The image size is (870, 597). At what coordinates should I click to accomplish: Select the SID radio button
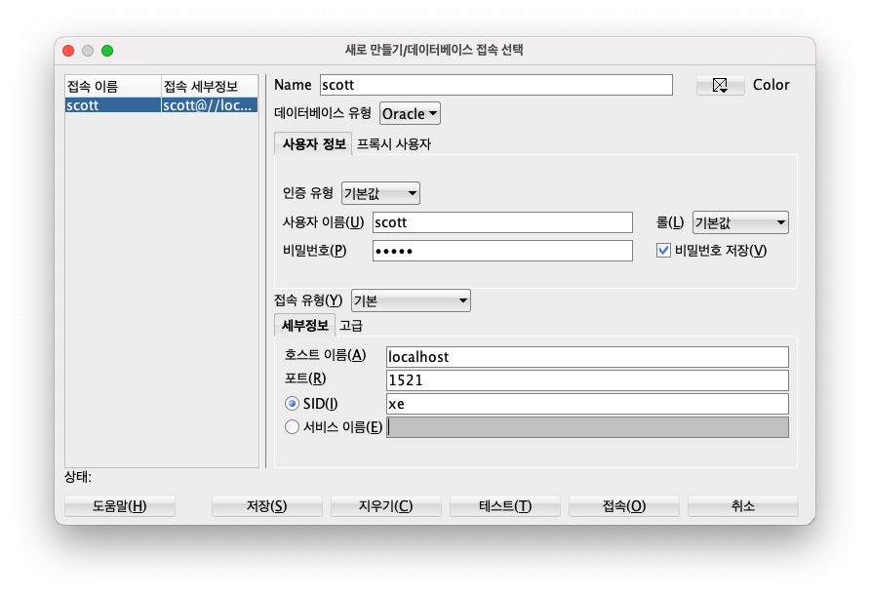click(x=292, y=404)
